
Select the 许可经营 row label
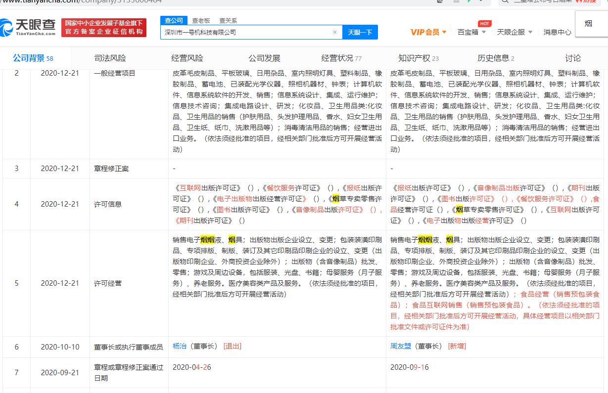pos(108,283)
